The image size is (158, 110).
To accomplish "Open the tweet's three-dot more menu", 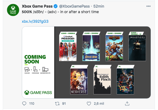I will [148, 6].
